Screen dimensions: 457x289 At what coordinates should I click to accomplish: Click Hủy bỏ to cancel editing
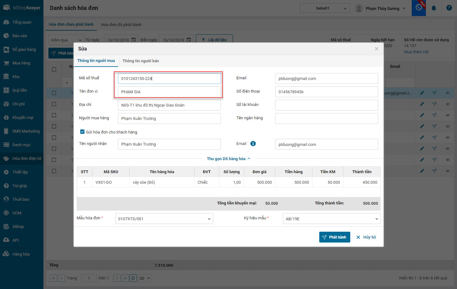366,237
